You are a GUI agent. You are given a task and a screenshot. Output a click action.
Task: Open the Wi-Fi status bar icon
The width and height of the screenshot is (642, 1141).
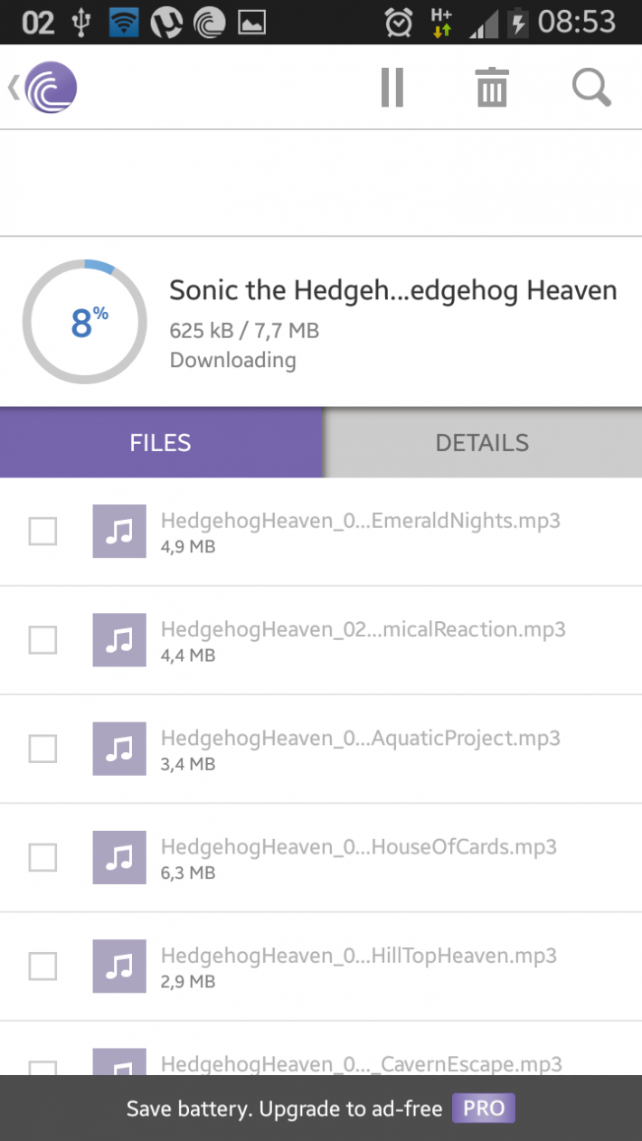tap(123, 22)
